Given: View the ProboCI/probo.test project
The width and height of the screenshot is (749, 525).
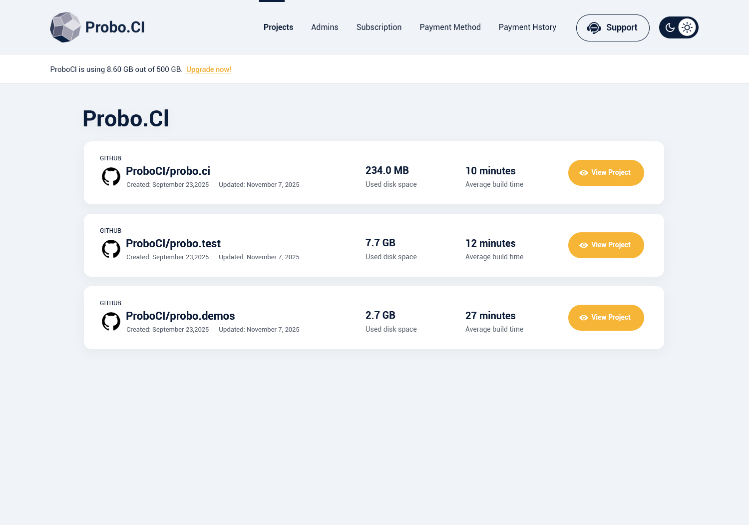Looking at the screenshot, I should (x=606, y=245).
